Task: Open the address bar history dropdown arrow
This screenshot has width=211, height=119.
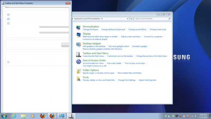Action: click(127, 19)
